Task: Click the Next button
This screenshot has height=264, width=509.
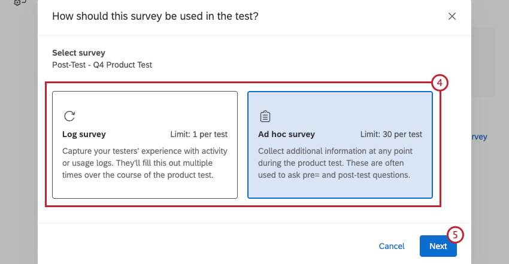Action: pyautogui.click(x=438, y=246)
